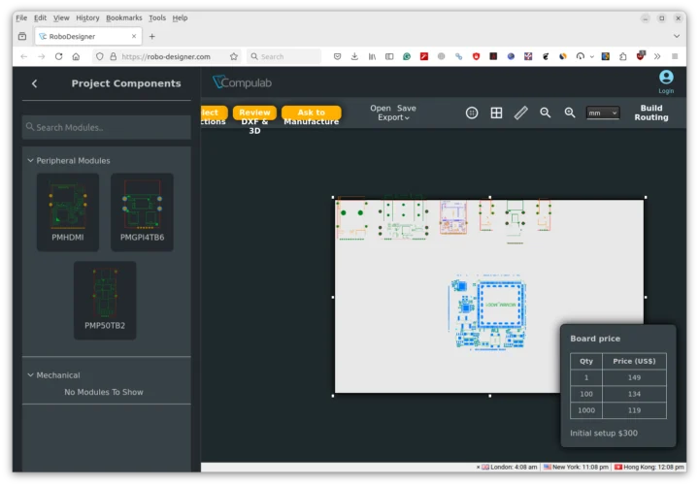
Task: Click the blue chain link extension icon
Action: 458,56
